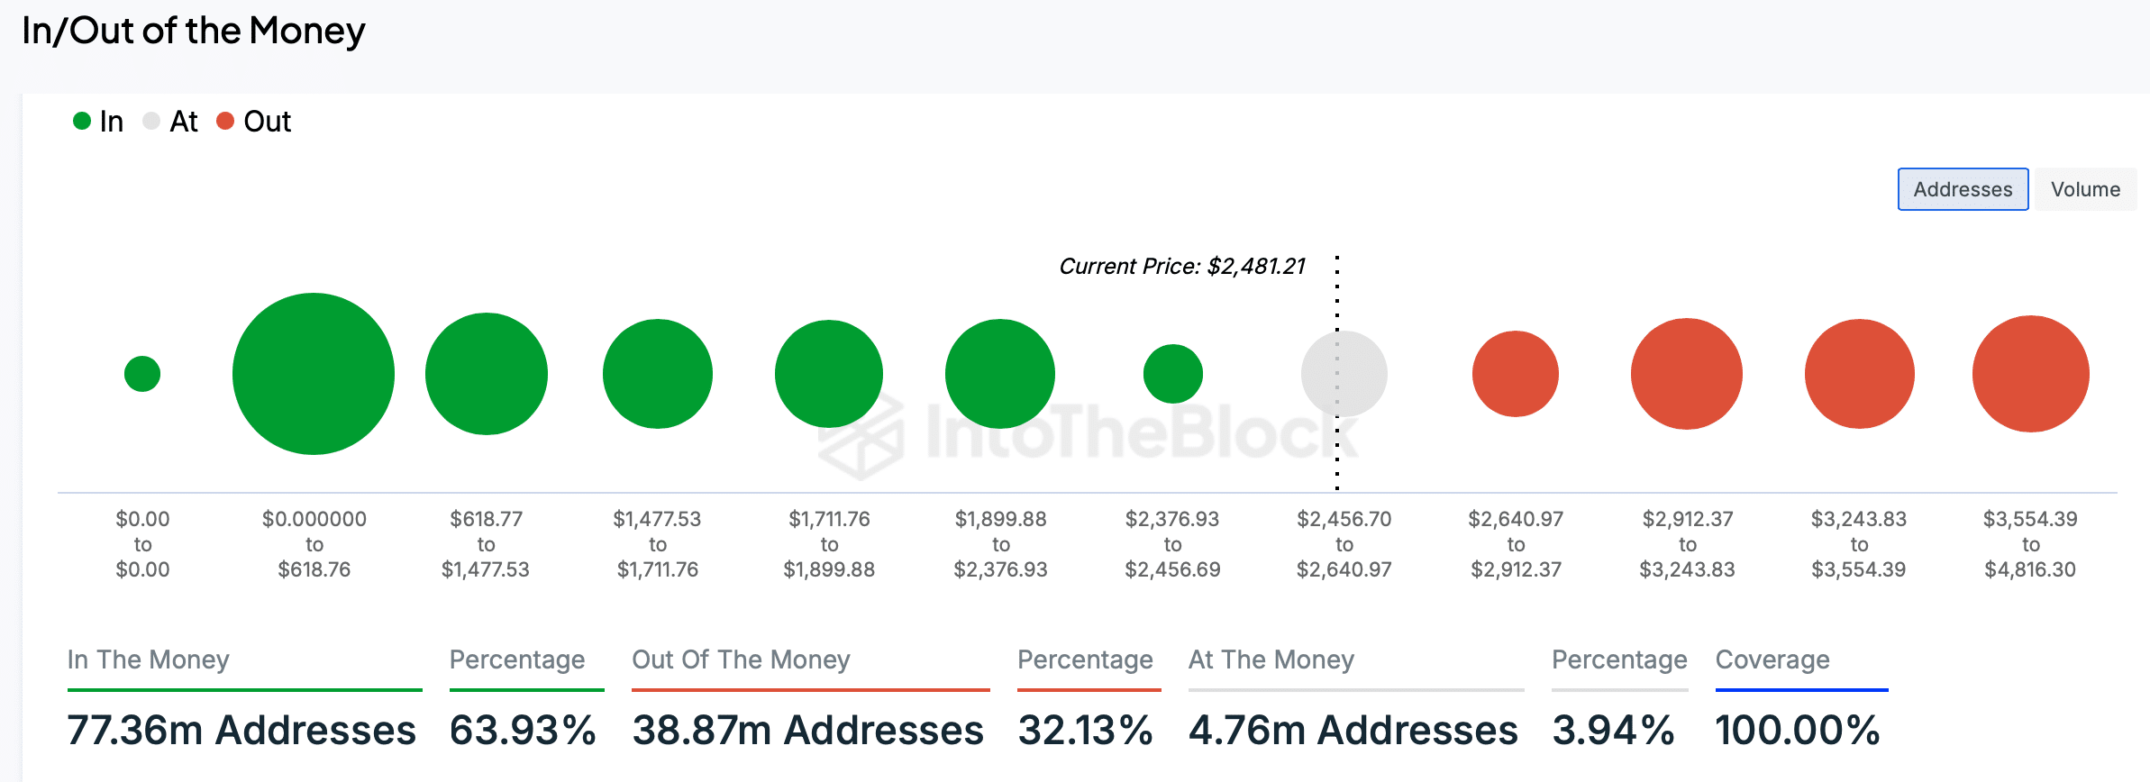Click the $1,899.88 to $2,376.93 axis label
The width and height of the screenshot is (2150, 782).
[1000, 544]
